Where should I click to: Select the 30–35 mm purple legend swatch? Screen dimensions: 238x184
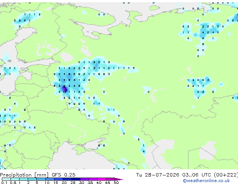84,179
